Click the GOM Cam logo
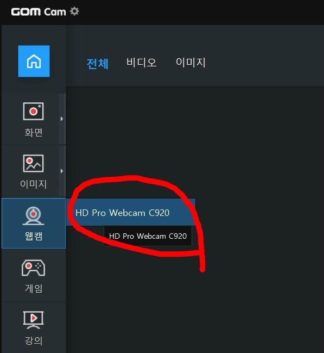Viewport: 324px width, 353px height. click(x=39, y=12)
